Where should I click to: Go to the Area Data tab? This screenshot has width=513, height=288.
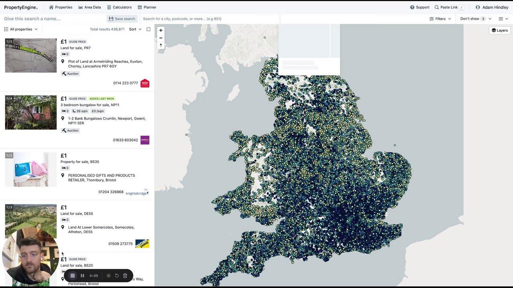(89, 7)
